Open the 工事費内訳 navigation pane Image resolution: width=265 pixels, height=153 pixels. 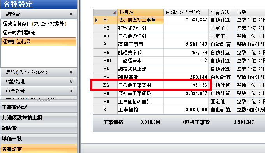(39, 107)
